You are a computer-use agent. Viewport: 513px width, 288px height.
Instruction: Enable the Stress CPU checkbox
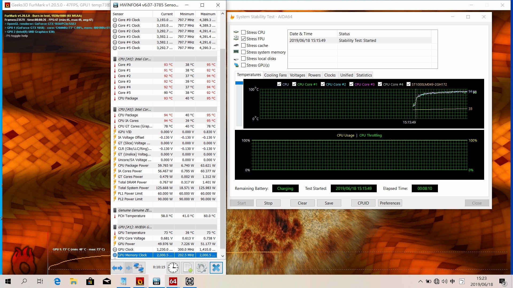(243, 32)
